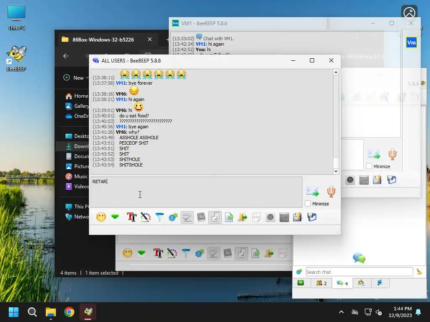Click save with pencil icon in VM1 chat toolbar

(377, 180)
